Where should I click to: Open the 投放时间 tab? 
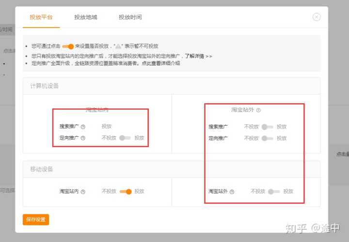[130, 17]
